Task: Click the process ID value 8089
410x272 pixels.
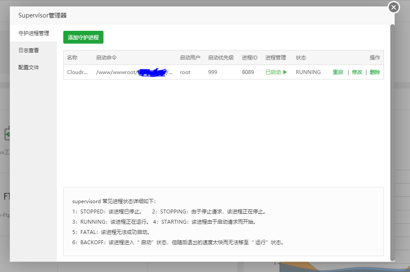Action: [x=248, y=72]
